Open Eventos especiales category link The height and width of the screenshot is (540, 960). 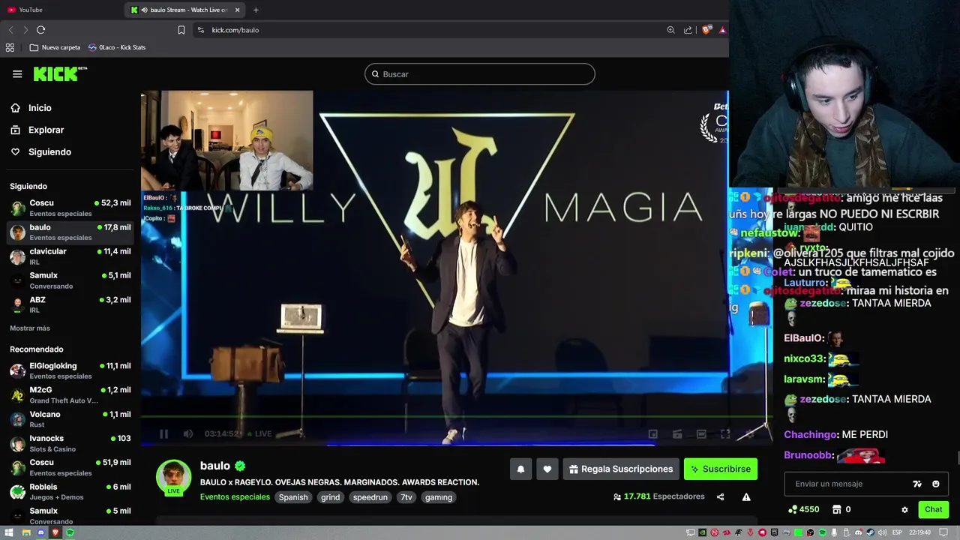235,497
